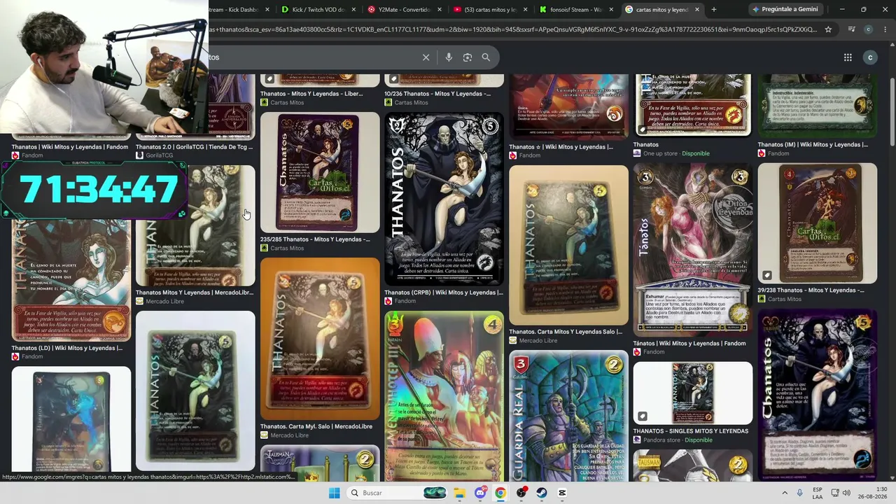Switch to the (53) cartas mitos YouTube tab
896x504 pixels.
pyautogui.click(x=489, y=10)
